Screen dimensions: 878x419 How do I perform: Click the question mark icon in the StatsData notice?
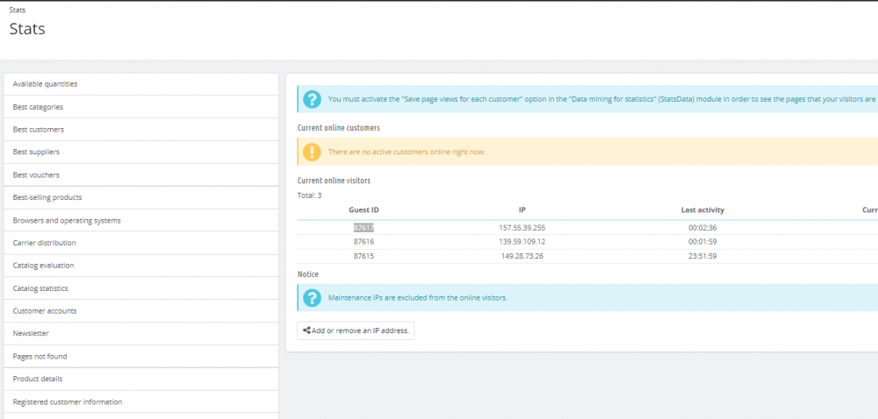[312, 99]
